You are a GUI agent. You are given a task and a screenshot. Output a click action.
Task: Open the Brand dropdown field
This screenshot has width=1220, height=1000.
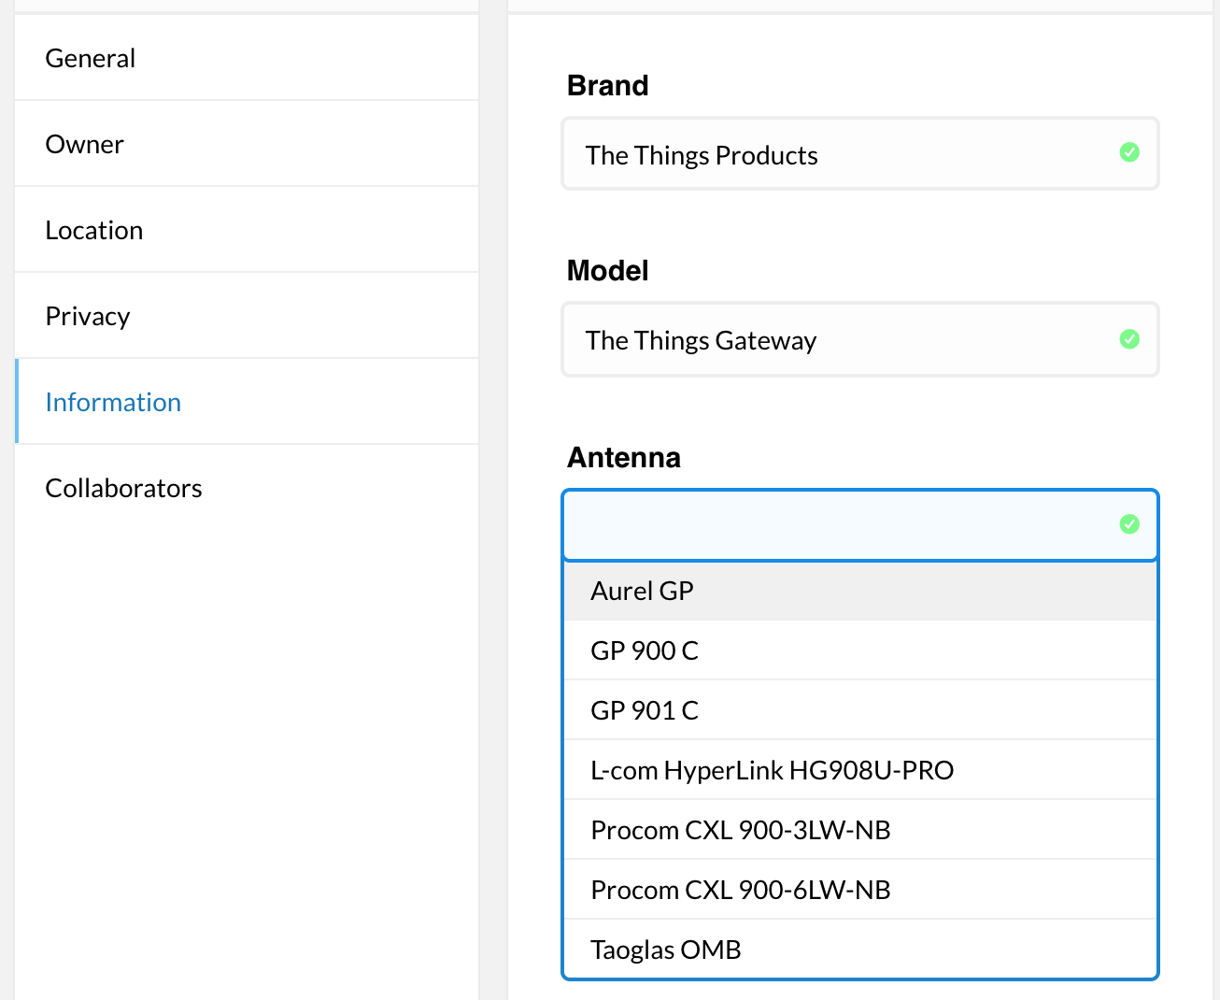pos(860,153)
